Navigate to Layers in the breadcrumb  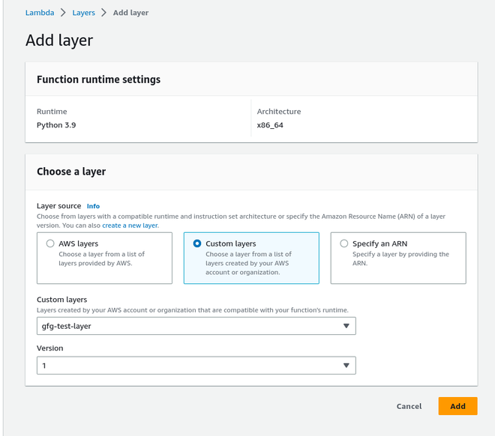pyautogui.click(x=83, y=13)
